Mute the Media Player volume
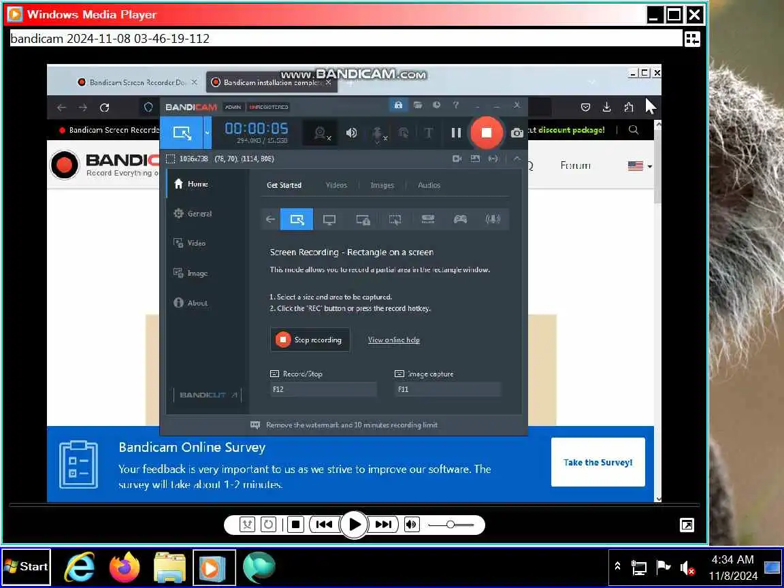Screen dimensions: 784x588 pyautogui.click(x=412, y=525)
